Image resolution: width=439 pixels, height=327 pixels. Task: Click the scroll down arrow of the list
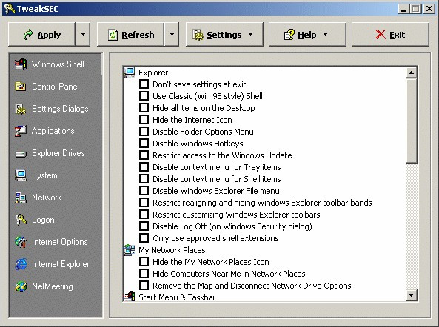(x=412, y=295)
